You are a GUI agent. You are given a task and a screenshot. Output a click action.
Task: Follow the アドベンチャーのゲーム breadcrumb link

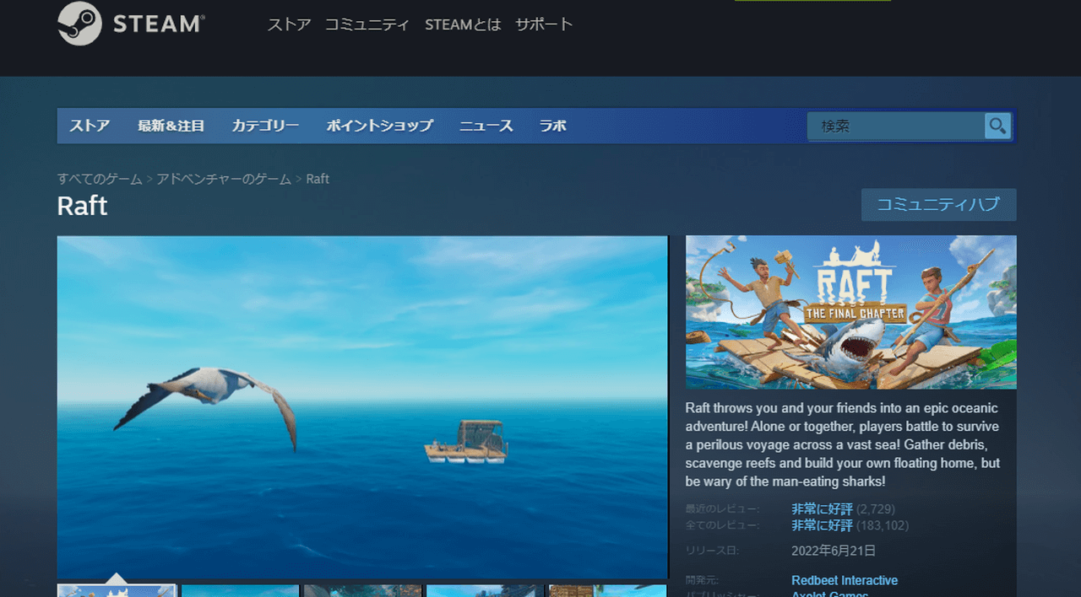(224, 179)
